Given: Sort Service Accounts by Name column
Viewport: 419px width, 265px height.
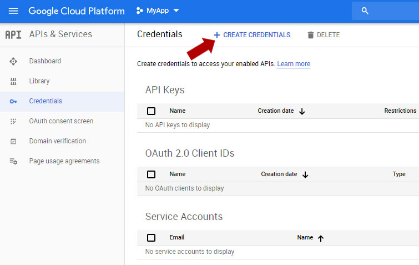Looking at the screenshot, I should point(305,237).
